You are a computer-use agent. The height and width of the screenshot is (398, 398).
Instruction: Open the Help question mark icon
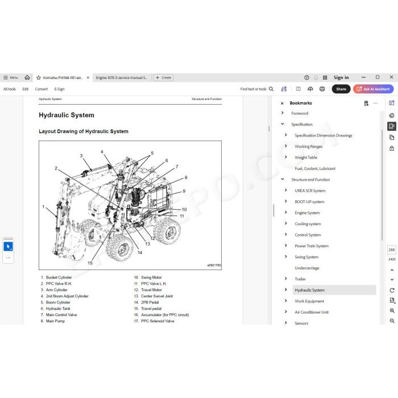tap(306, 77)
